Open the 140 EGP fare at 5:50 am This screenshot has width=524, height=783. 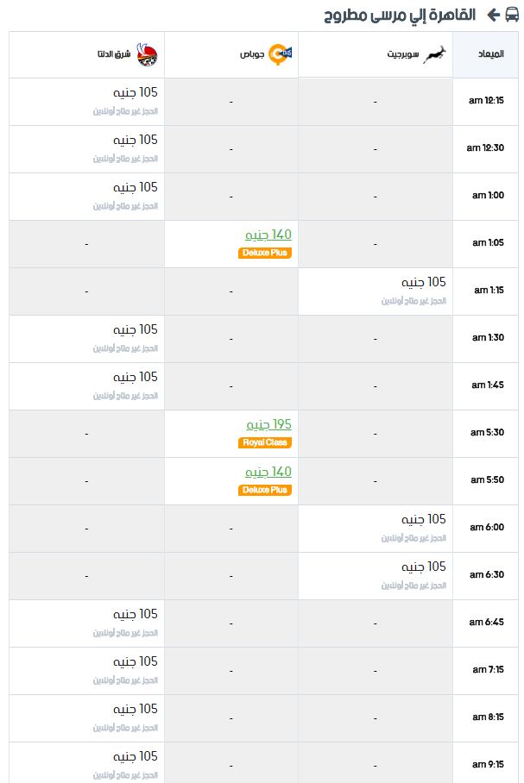268,472
